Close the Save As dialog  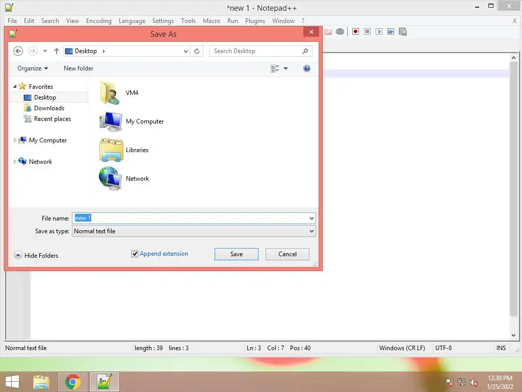tap(311, 32)
